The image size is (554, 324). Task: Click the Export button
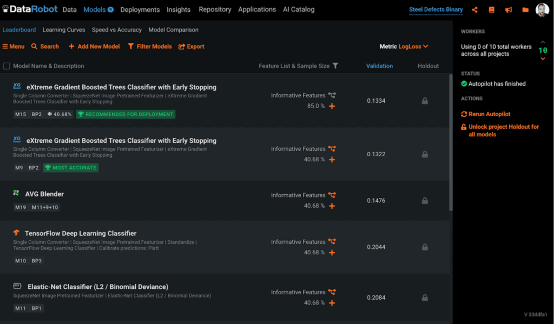coord(192,47)
